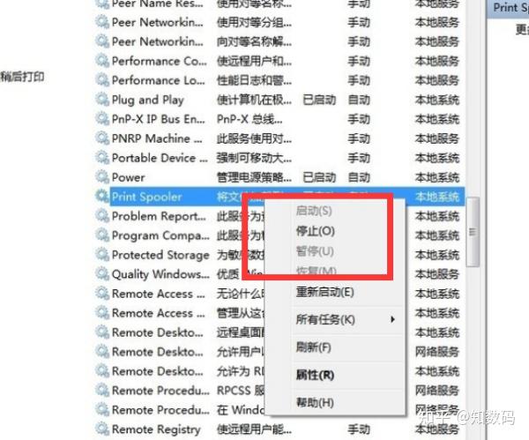Click gear icon beside Portable Device service
529x440 pixels.
click(x=102, y=157)
